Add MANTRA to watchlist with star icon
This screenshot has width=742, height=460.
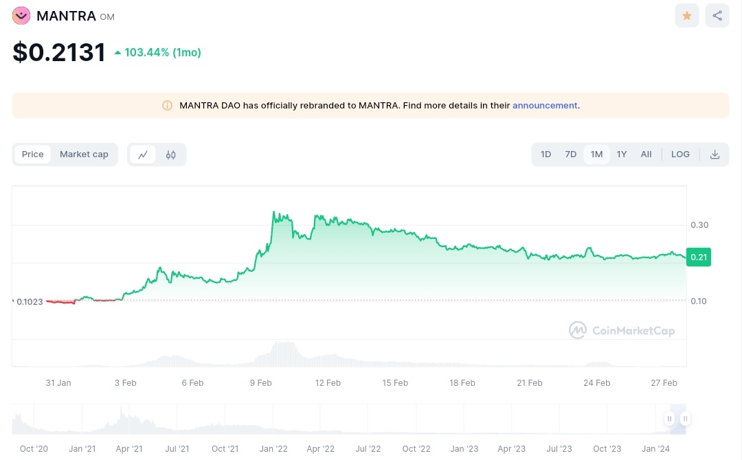click(686, 16)
